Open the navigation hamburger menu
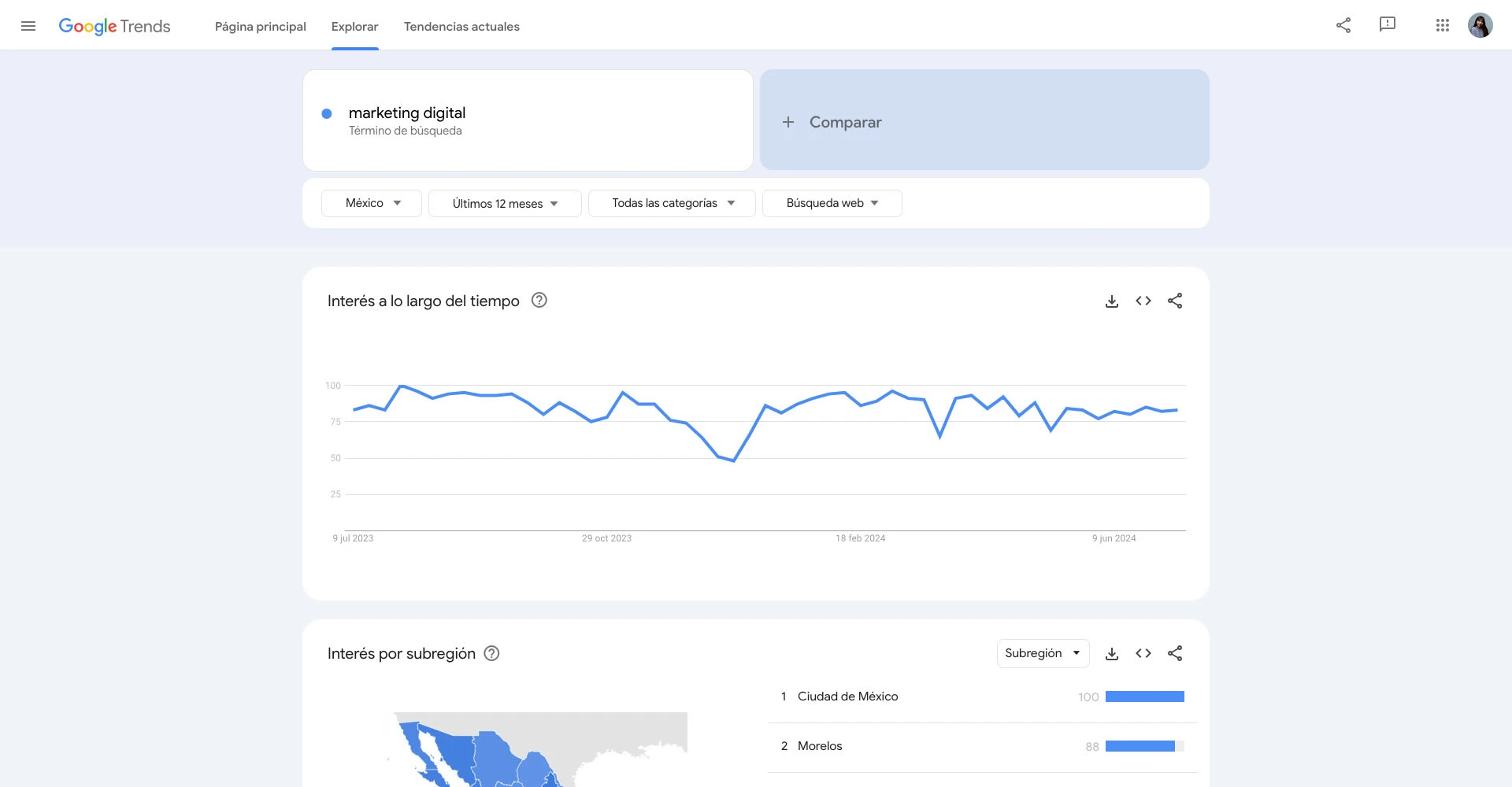The height and width of the screenshot is (787, 1512). point(28,25)
